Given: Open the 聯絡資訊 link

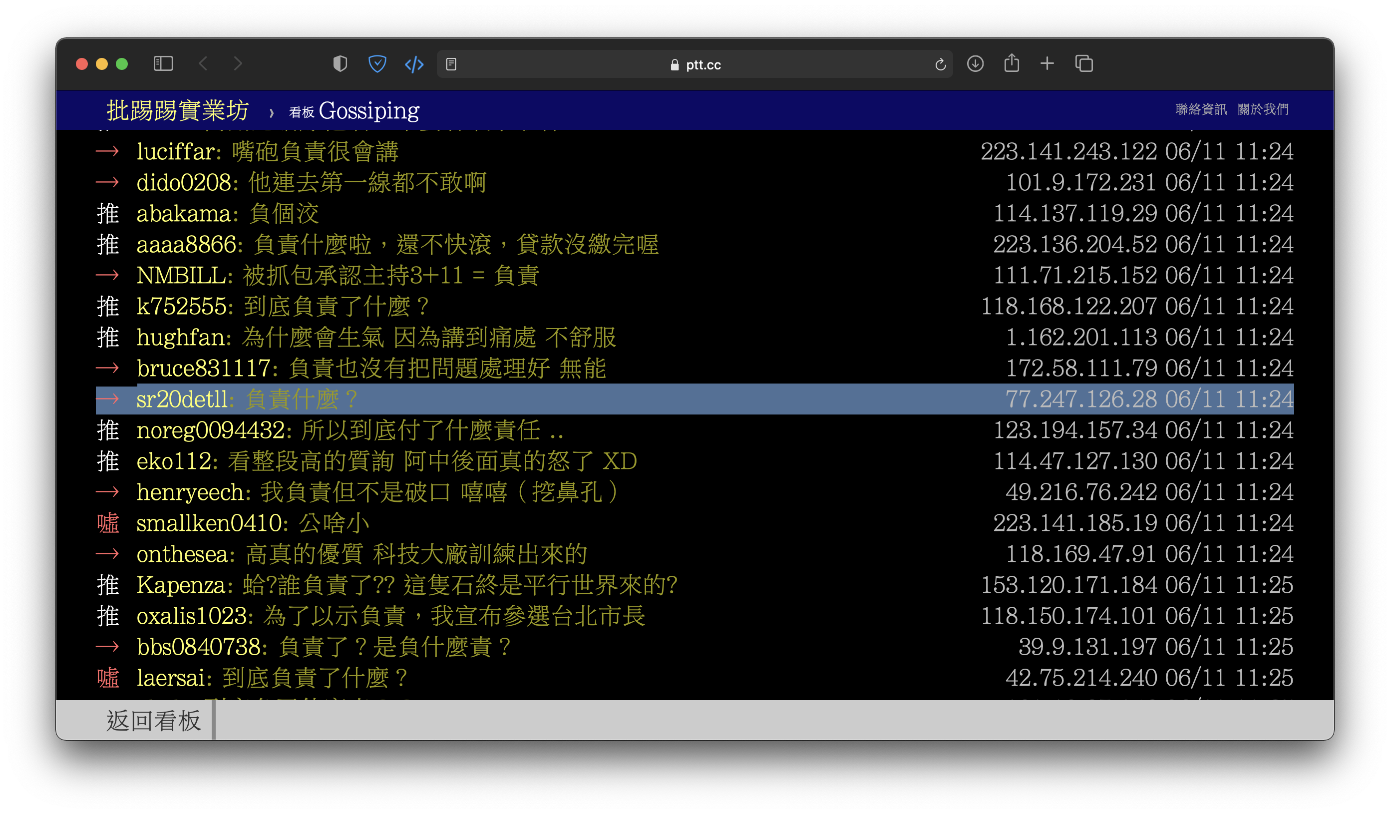Looking at the screenshot, I should pyautogui.click(x=1201, y=109).
